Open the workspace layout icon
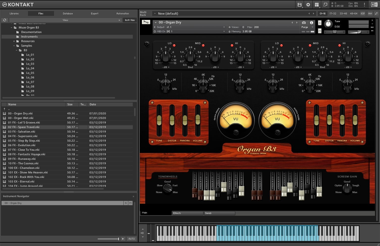380x246 pixels. pos(317,5)
